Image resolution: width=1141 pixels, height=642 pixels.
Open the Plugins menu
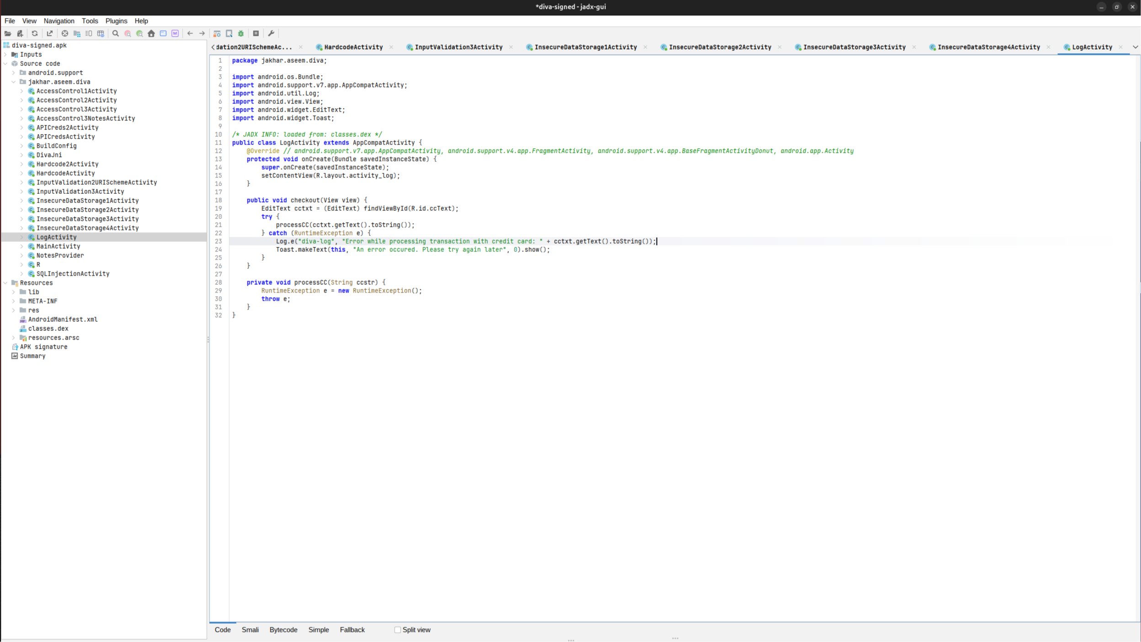116,21
